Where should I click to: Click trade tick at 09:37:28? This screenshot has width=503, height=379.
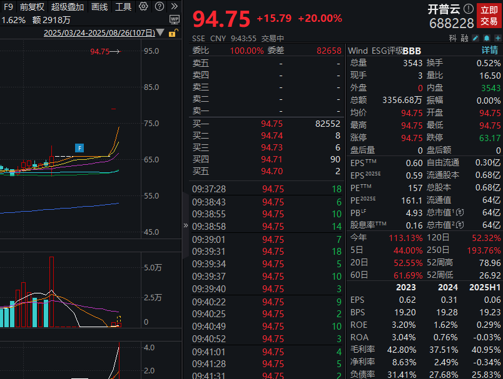(x=267, y=189)
